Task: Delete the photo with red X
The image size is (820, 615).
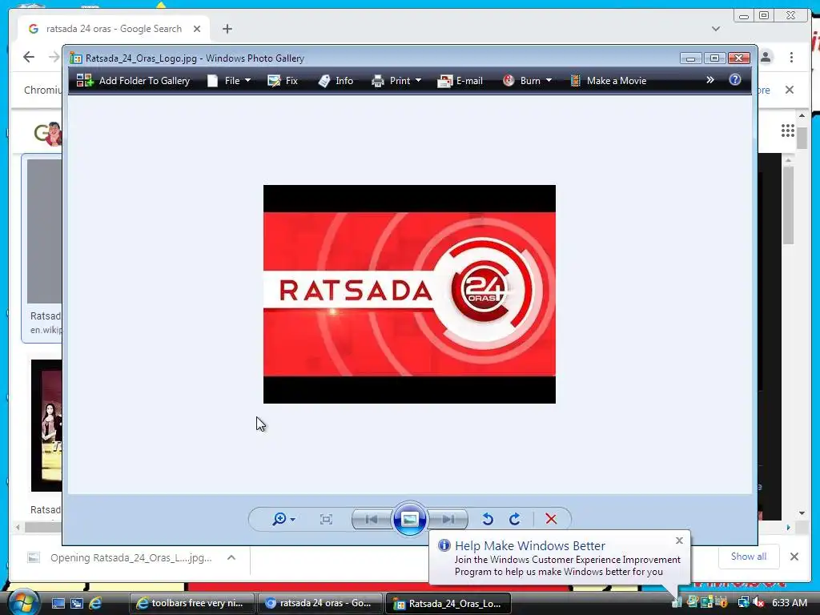Action: pyautogui.click(x=551, y=519)
